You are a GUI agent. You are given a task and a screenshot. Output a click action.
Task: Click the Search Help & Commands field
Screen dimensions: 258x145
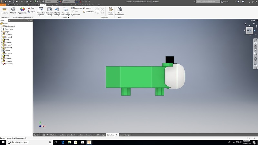coord(208,2)
